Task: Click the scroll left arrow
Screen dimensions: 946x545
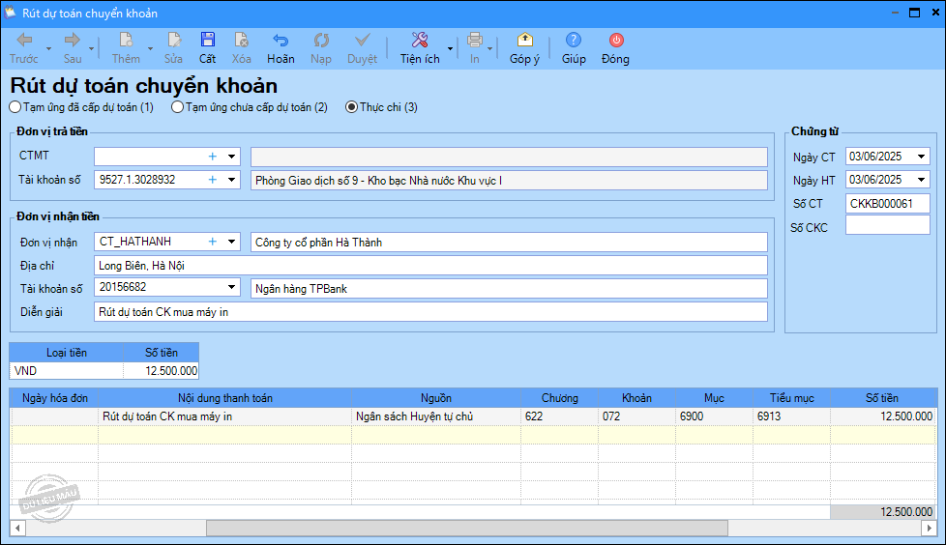Action: point(17,529)
